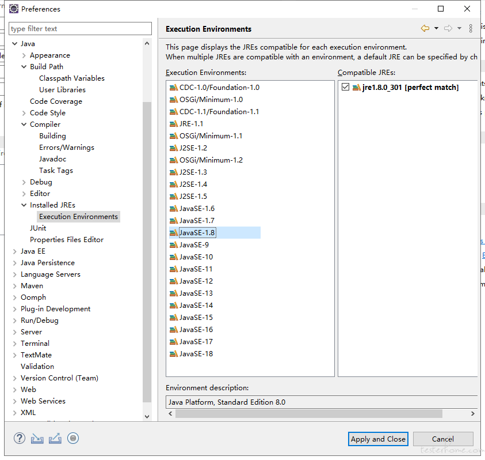The height and width of the screenshot is (460, 485).
Task: Expand the Maven node
Action: (x=14, y=286)
